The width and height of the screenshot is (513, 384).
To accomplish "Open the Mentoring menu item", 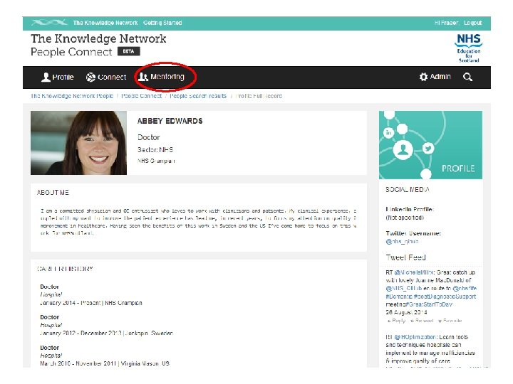I will coord(161,77).
